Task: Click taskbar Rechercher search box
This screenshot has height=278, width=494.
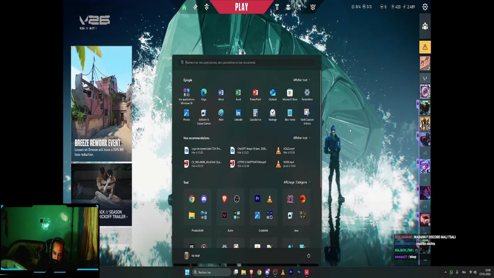Action: click(211, 272)
